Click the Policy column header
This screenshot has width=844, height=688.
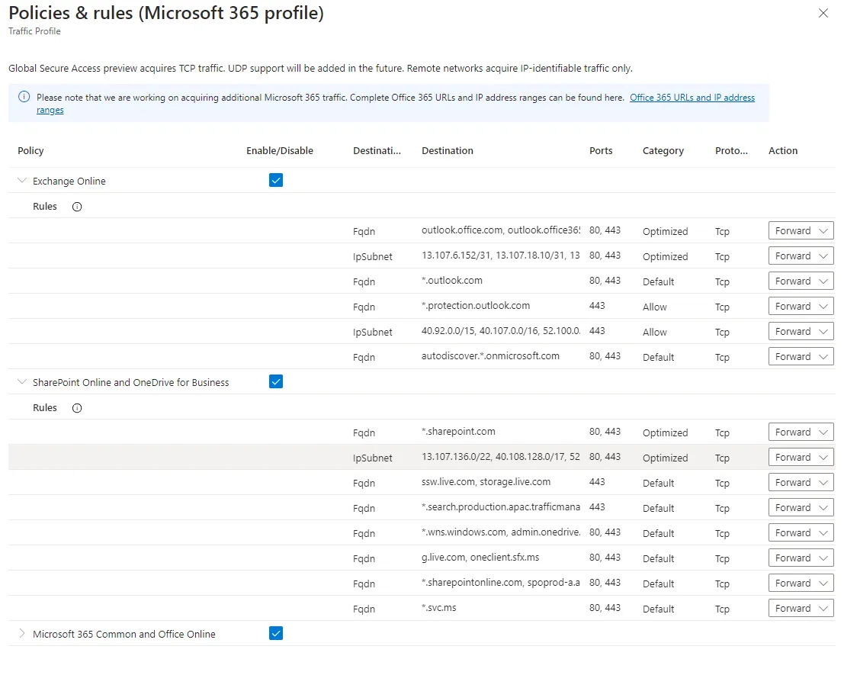(30, 151)
